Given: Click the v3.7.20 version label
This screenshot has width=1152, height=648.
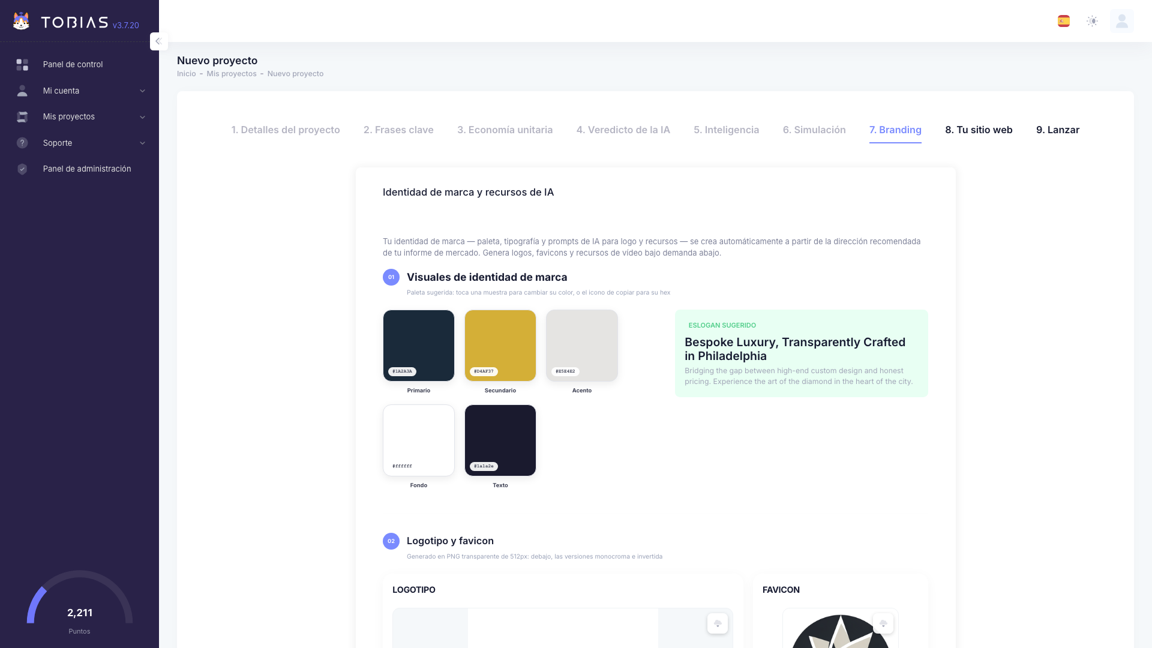Looking at the screenshot, I should [126, 25].
